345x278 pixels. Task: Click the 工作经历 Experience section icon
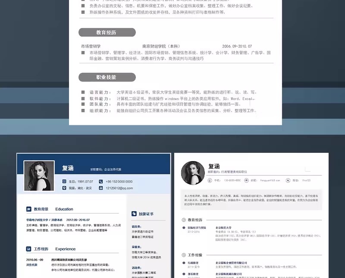click(28, 249)
